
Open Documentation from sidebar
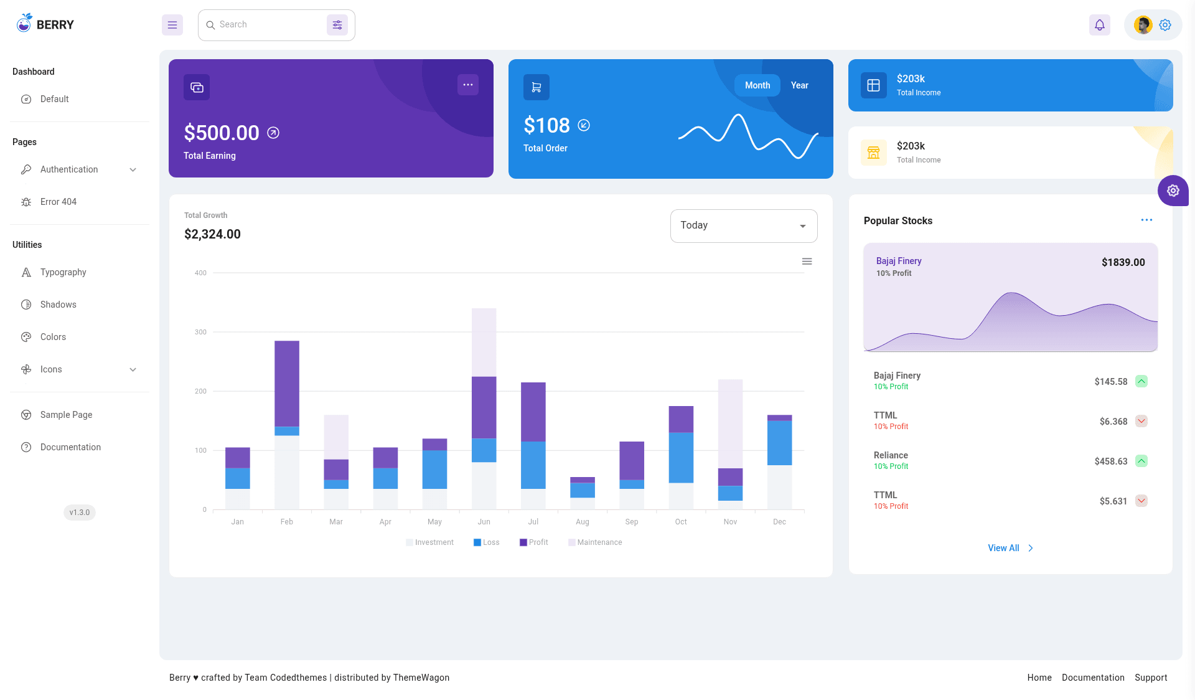[x=80, y=447]
